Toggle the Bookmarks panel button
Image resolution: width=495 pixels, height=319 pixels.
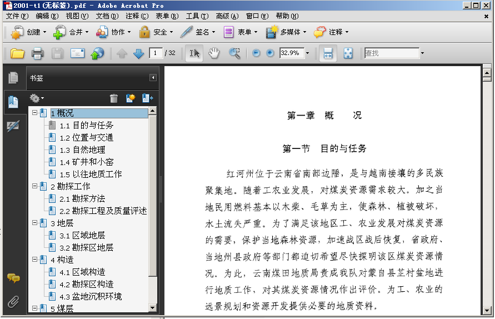(x=13, y=102)
